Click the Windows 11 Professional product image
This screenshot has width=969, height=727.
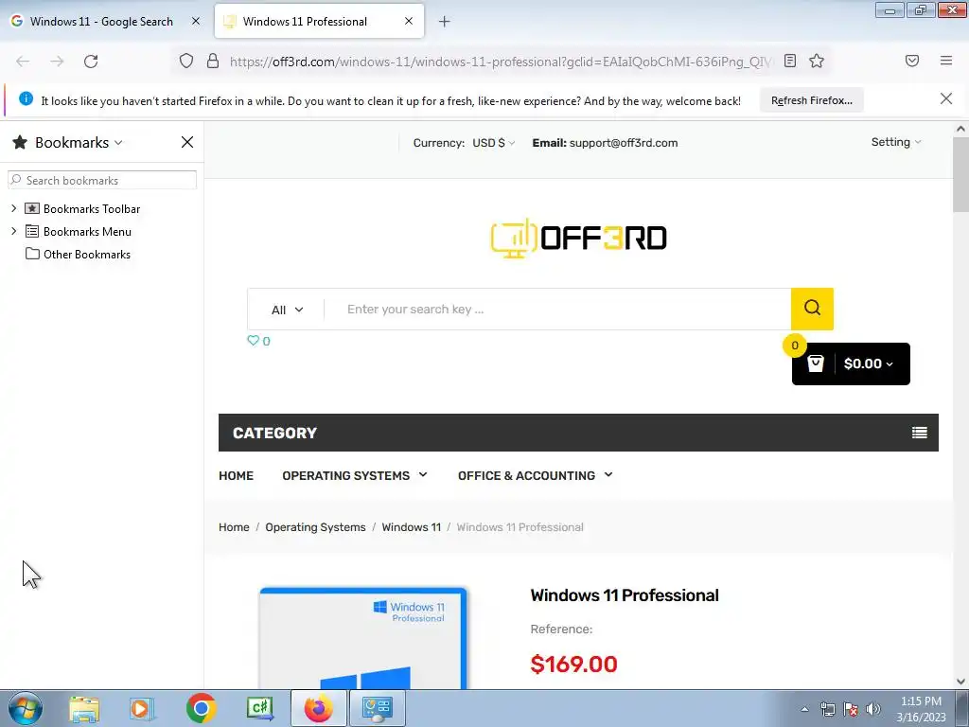363,637
